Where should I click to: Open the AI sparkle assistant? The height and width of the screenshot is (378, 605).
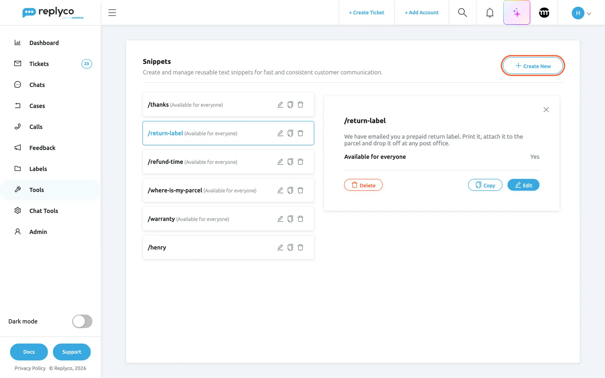517,12
